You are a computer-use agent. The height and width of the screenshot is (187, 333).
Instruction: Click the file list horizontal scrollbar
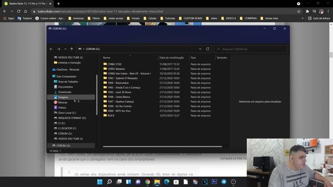pos(162,146)
